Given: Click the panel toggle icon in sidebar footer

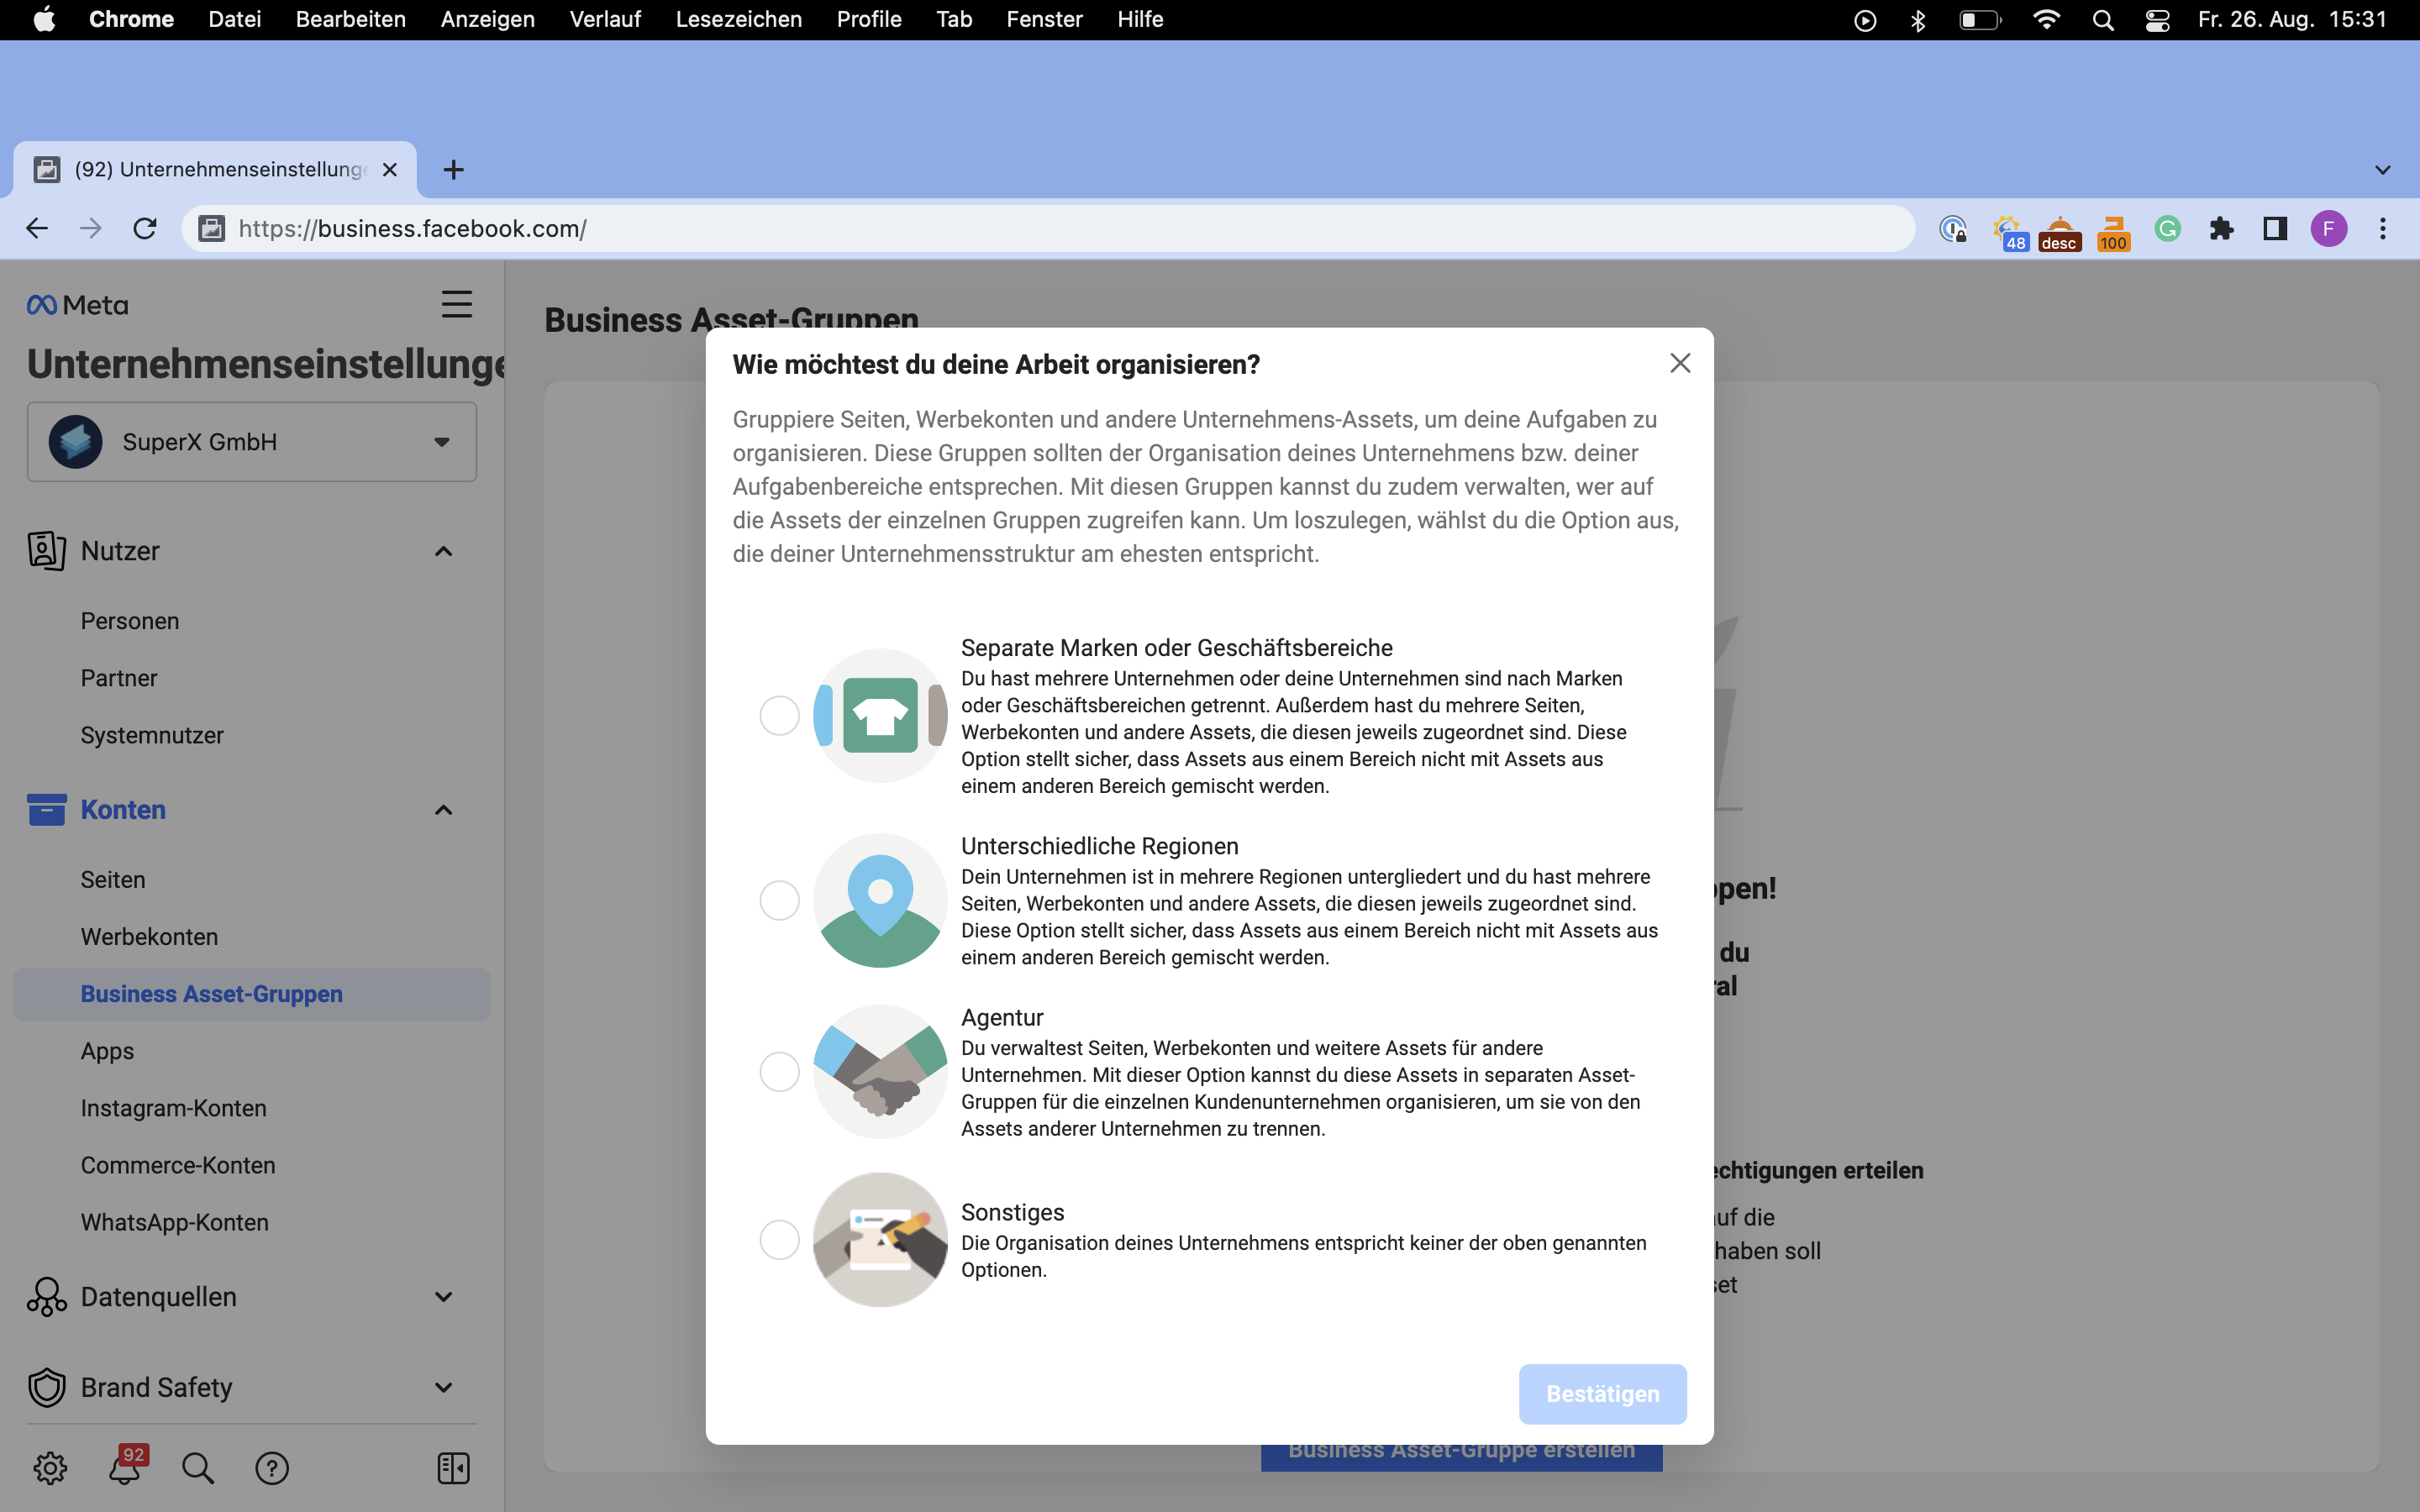Looking at the screenshot, I should pyautogui.click(x=453, y=1467).
